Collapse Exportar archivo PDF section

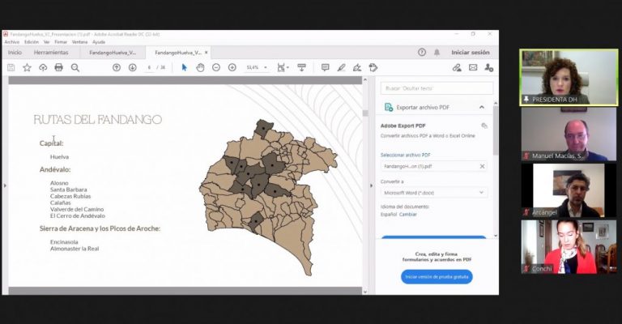[482, 107]
